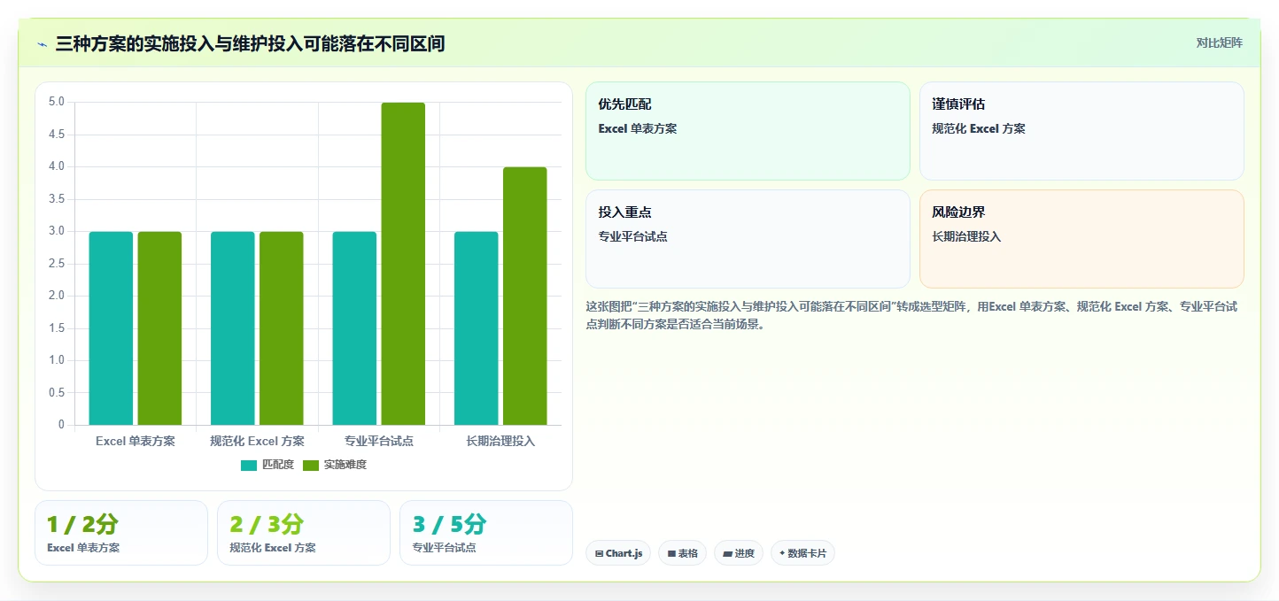
Task: Toggle the 匹配度 legend color swatch
Action: click(x=249, y=465)
